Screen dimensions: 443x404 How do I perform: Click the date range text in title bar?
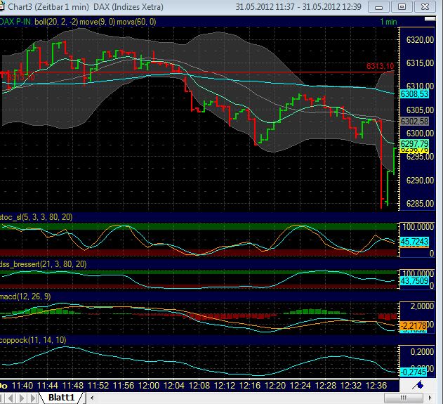click(x=298, y=6)
